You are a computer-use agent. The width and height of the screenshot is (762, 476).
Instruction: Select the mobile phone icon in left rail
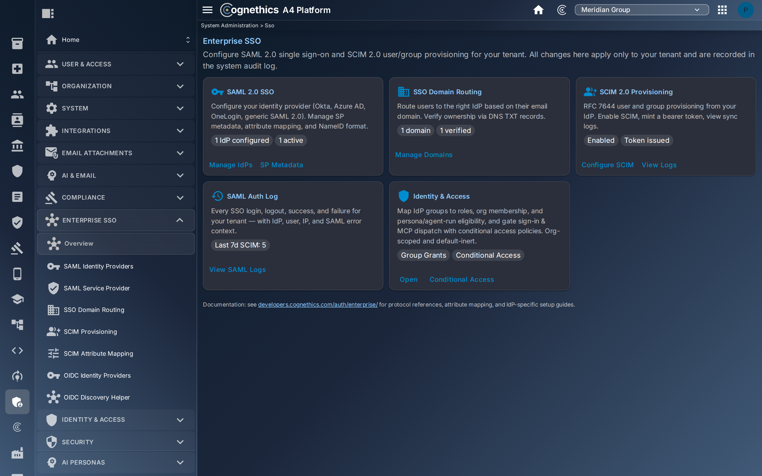click(x=17, y=274)
